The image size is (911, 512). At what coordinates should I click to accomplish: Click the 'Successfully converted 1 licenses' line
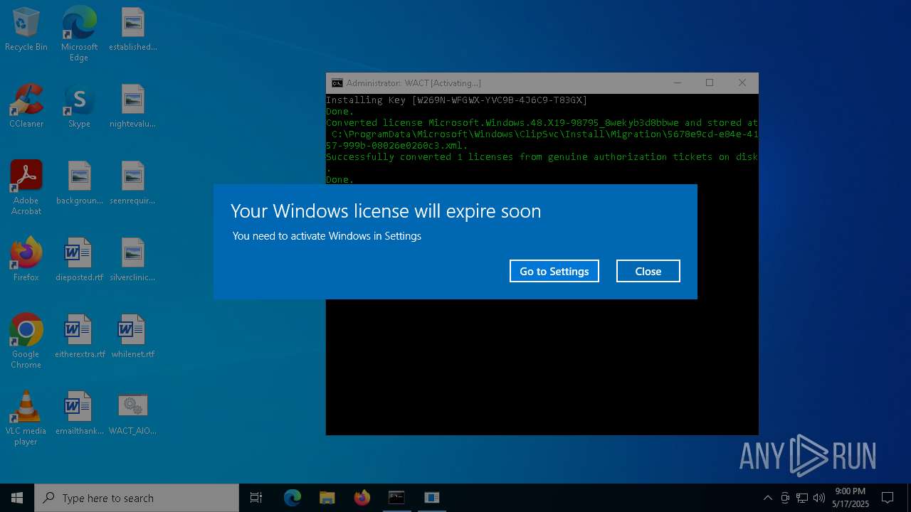[x=542, y=156]
